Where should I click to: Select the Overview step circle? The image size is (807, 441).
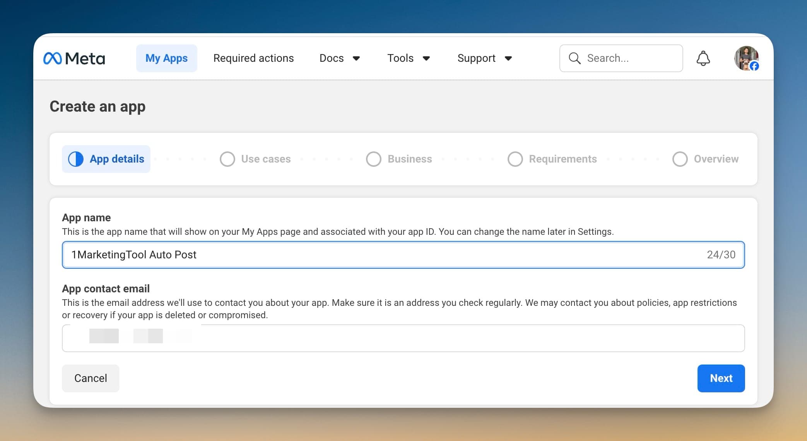coord(680,159)
